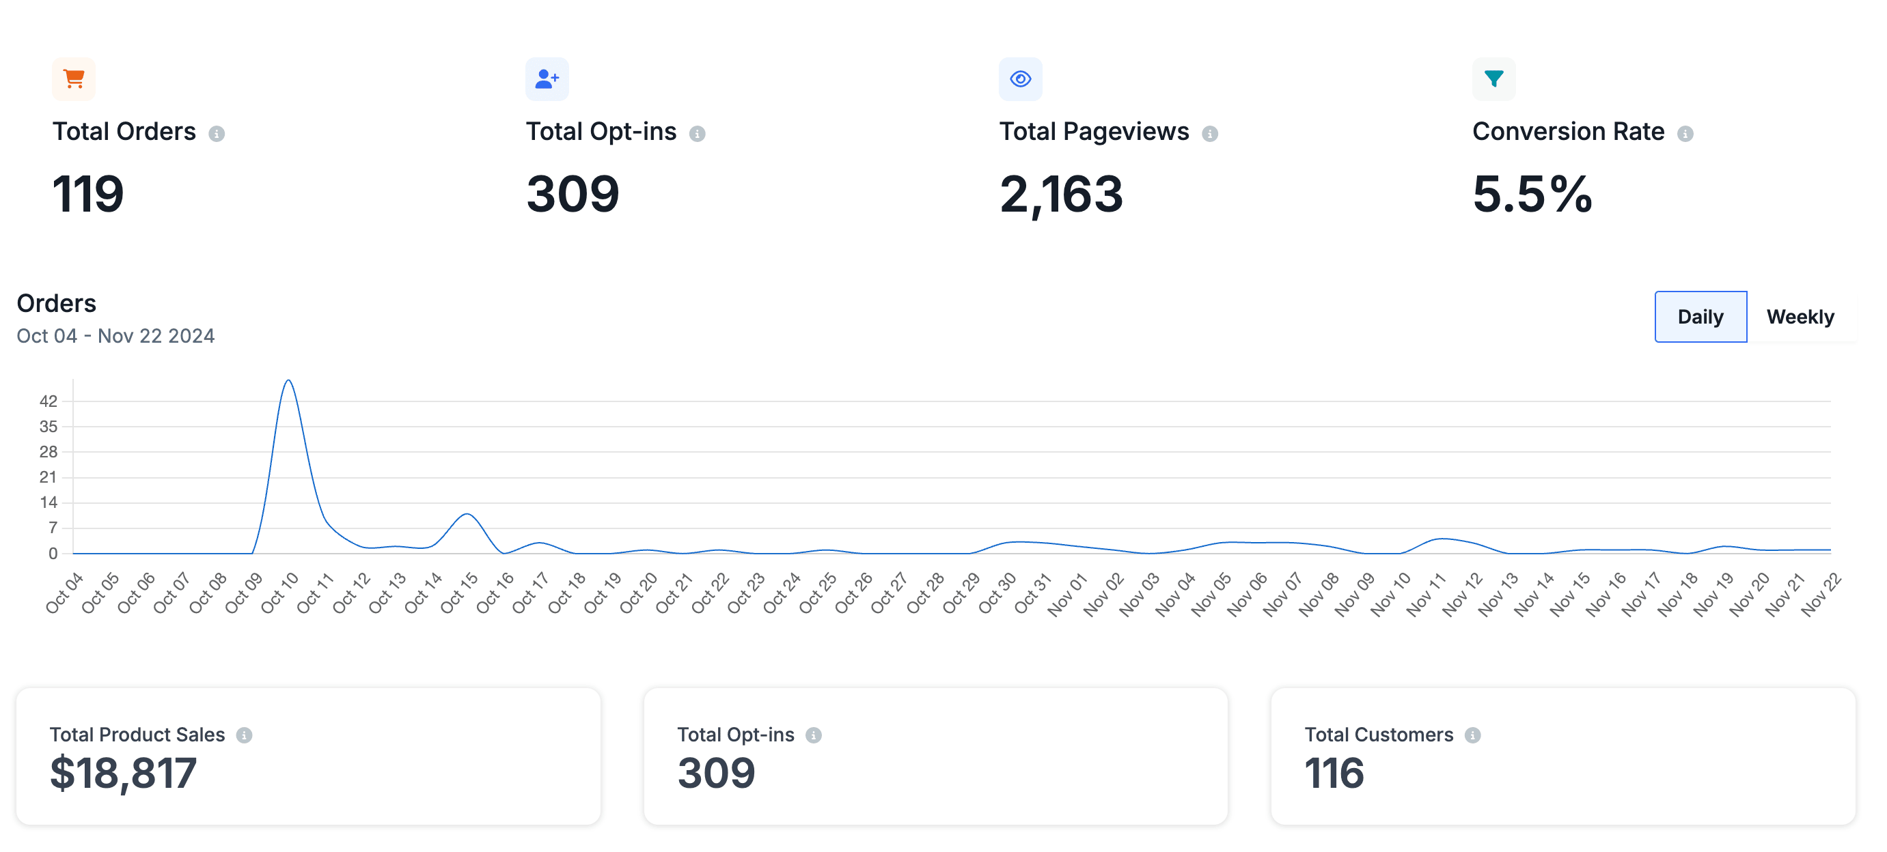The image size is (1887, 852).
Task: Click the Oct 15 bump on chart line
Action: tap(467, 514)
